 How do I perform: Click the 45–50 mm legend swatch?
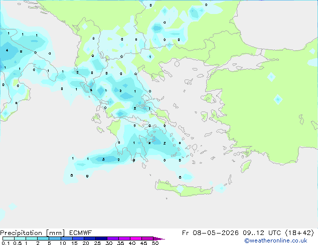pos(147,238)
